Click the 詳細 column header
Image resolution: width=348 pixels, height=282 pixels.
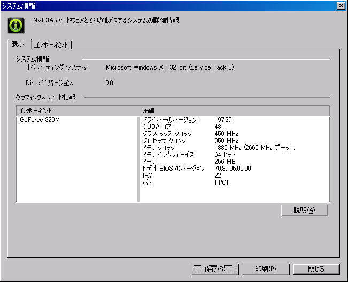point(234,110)
